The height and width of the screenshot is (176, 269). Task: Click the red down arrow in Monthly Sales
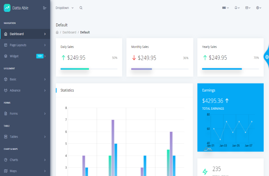[134, 58]
